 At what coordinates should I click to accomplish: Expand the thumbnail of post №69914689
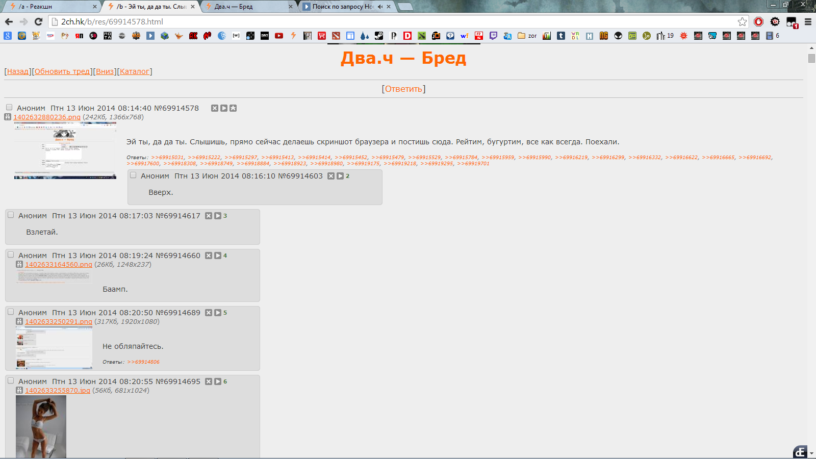coord(54,348)
